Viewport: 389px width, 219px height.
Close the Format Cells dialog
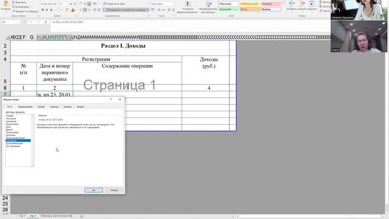coord(120,99)
